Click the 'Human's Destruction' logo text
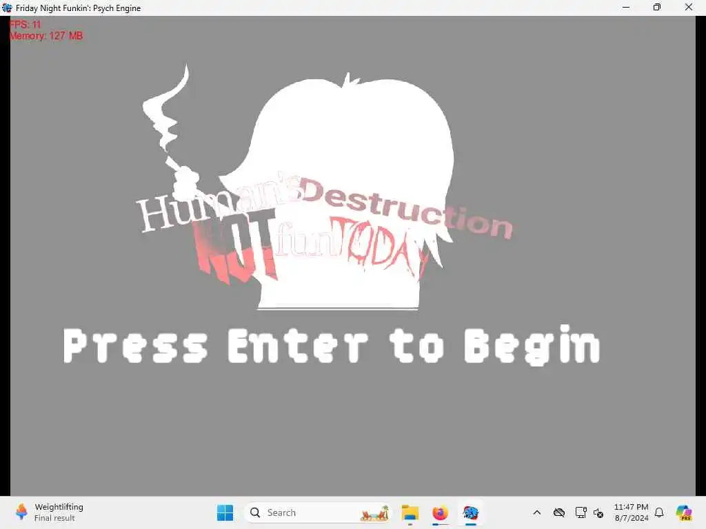The height and width of the screenshot is (529, 706). coord(325,205)
